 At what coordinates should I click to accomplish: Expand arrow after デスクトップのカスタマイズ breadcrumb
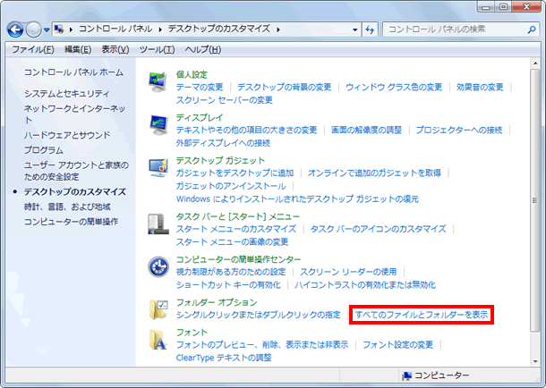pyautogui.click(x=278, y=30)
